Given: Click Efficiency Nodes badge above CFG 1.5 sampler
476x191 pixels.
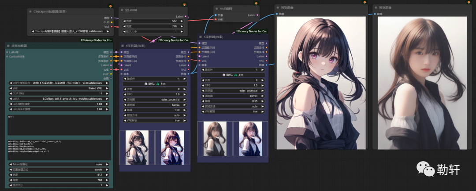Looking at the screenshot, I should pyautogui.click(x=252, y=31).
